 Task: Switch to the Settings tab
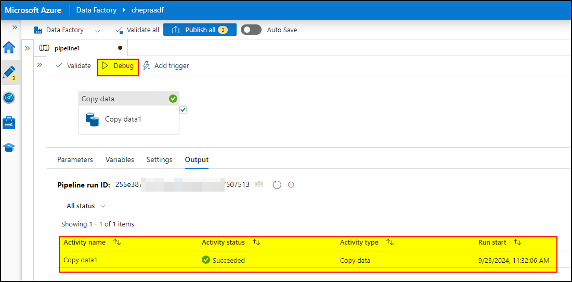[160, 159]
